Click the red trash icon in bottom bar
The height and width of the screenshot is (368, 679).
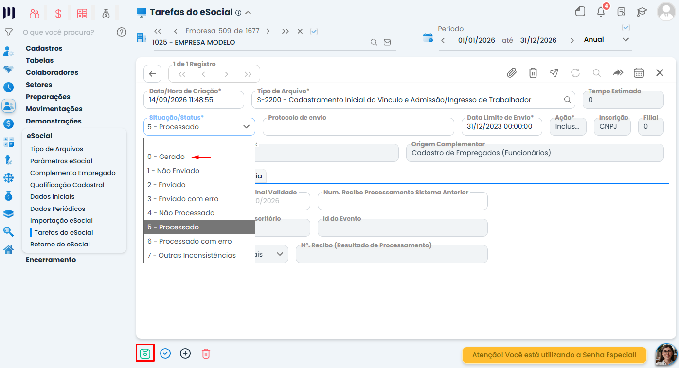click(206, 353)
